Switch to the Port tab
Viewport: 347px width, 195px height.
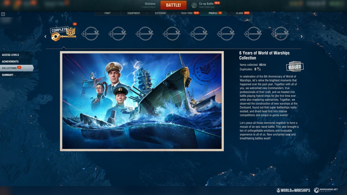point(108,13)
